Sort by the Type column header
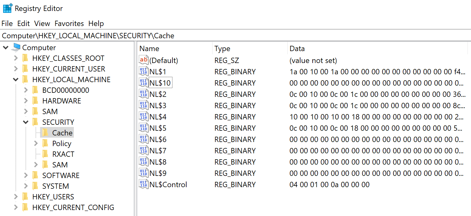This screenshot has width=471, height=216. coord(222,48)
